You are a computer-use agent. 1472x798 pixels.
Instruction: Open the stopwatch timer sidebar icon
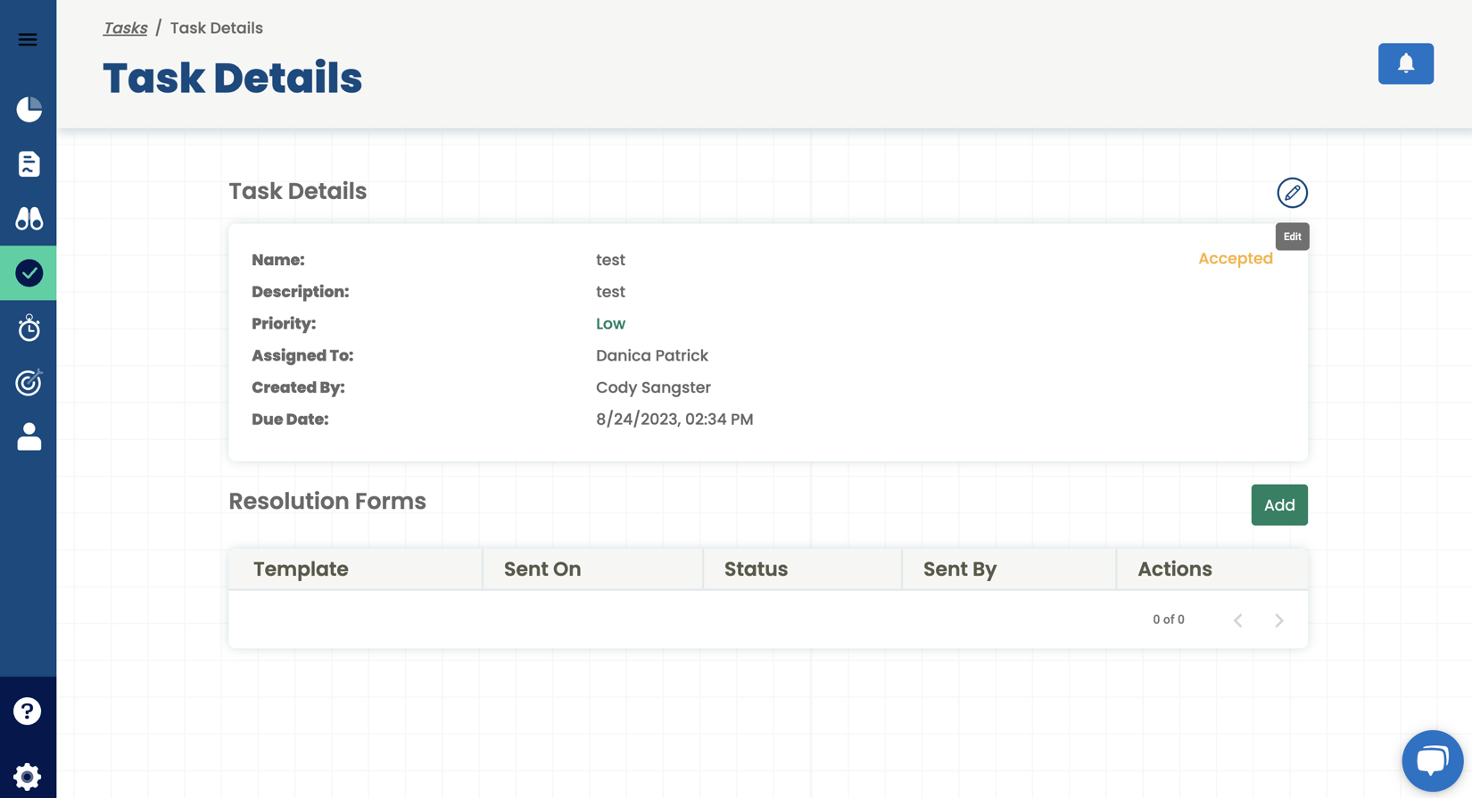click(x=29, y=328)
